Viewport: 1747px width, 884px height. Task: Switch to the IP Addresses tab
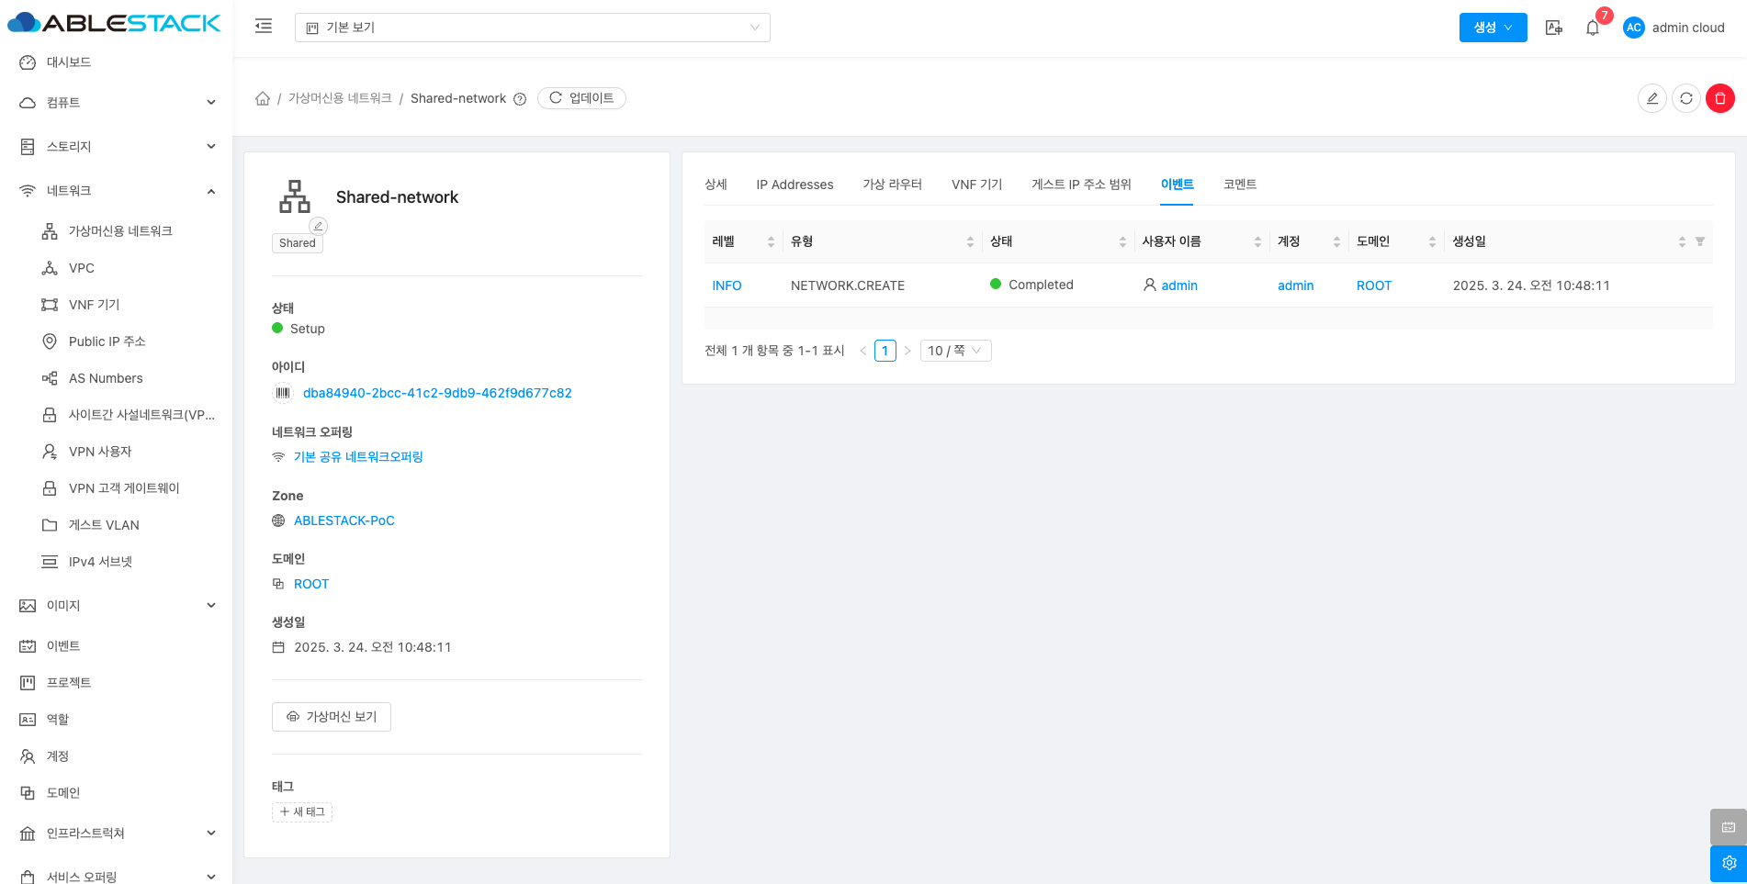[x=795, y=185]
